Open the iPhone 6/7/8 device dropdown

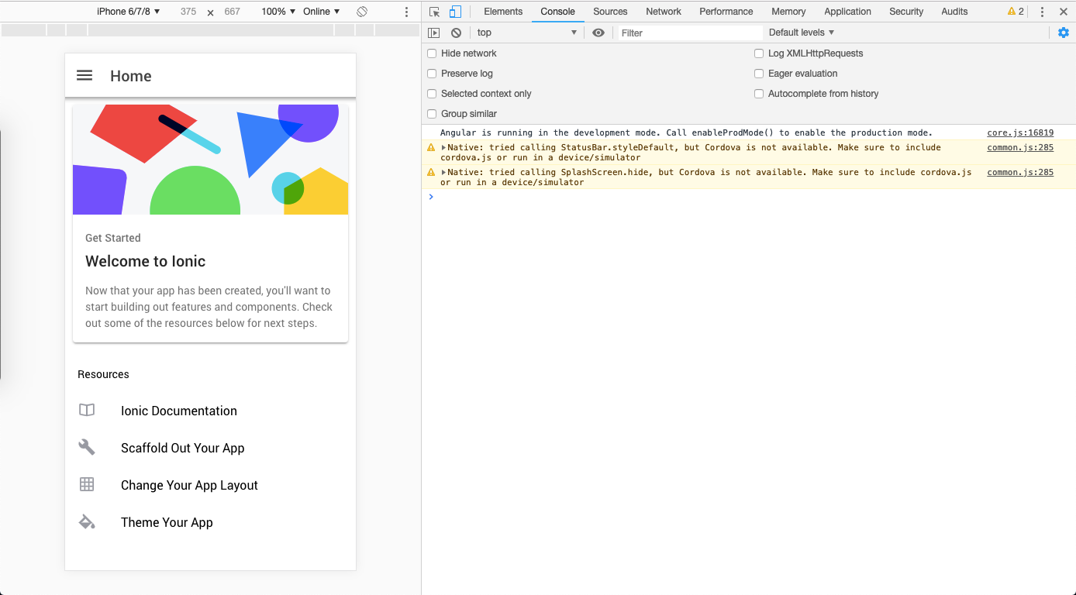pyautogui.click(x=128, y=12)
